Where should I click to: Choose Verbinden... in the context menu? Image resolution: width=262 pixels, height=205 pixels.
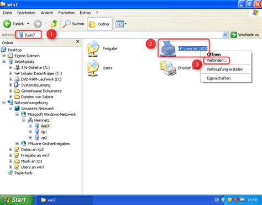coord(217,61)
